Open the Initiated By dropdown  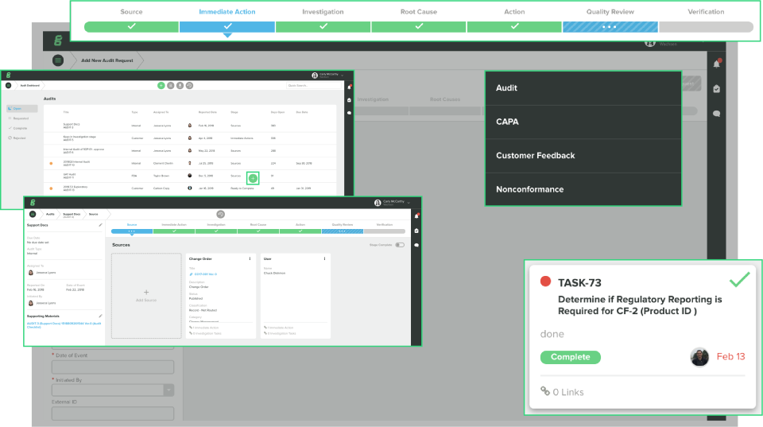(x=113, y=390)
